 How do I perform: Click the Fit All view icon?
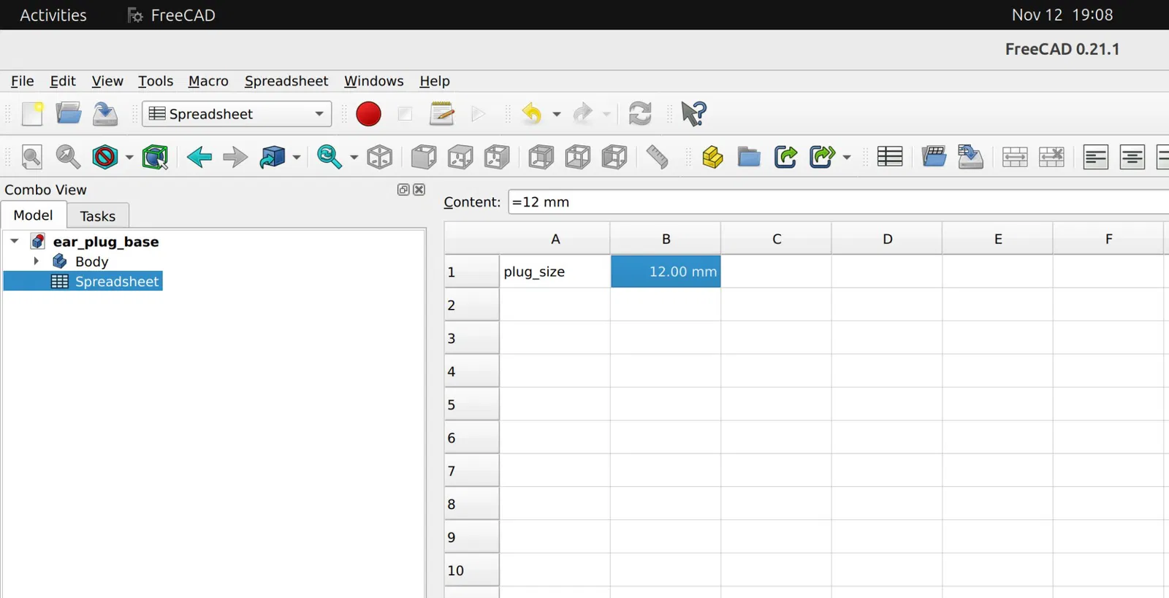pos(32,157)
